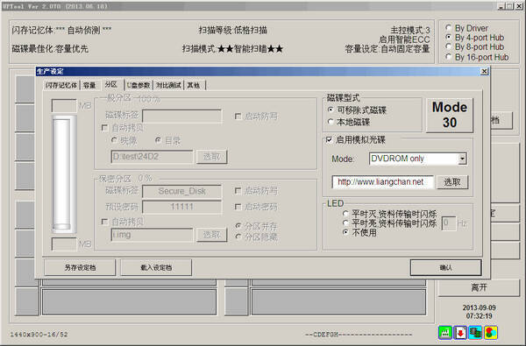
Task: Click the 容量设定:自动固定容量 label
Action: (x=387, y=49)
